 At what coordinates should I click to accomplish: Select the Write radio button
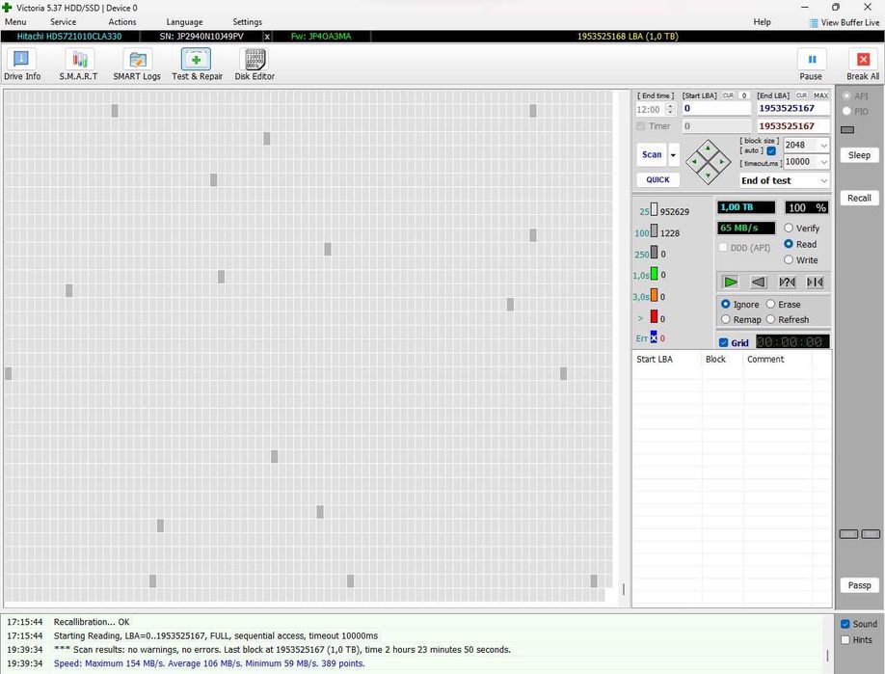[x=789, y=259]
